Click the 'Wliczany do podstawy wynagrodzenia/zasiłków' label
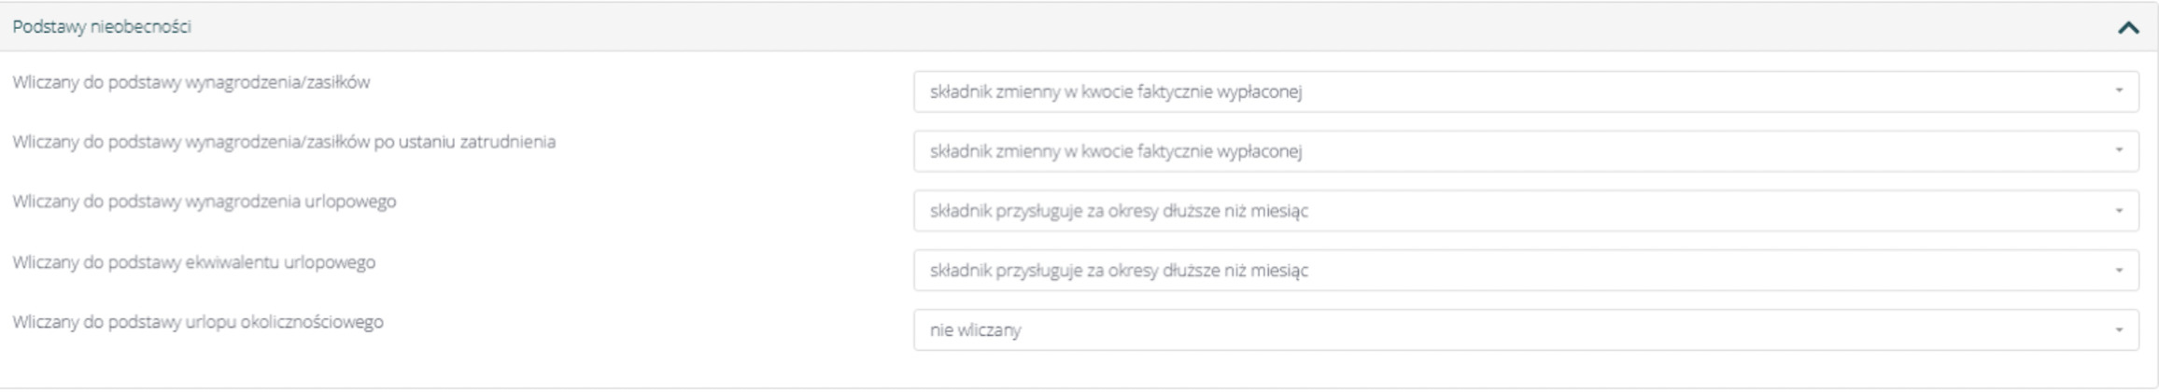 191,82
